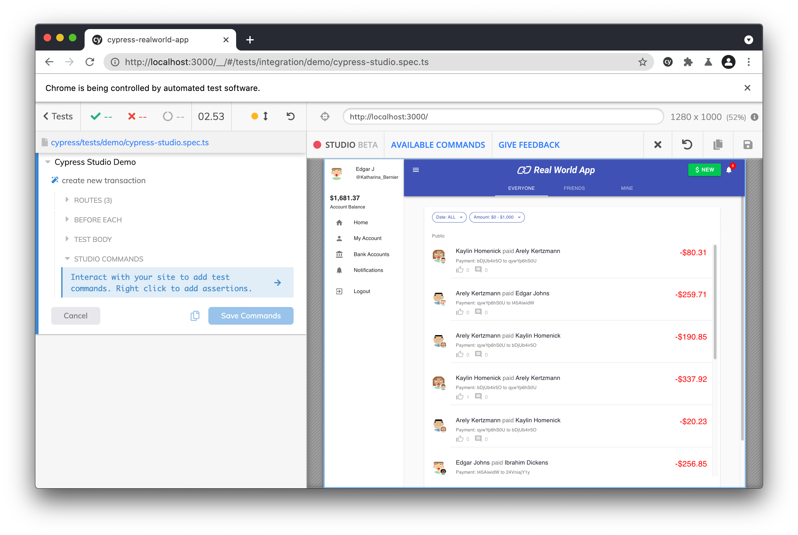Expand the ROUTES (3) section
The width and height of the screenshot is (798, 535).
[93, 200]
